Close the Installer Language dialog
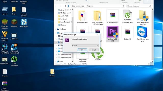Viewport: 163px width, 91px height. click(x=98, y=35)
